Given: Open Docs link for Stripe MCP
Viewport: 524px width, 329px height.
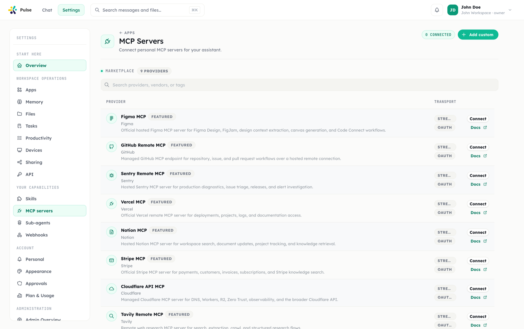Looking at the screenshot, I should pyautogui.click(x=478, y=270).
